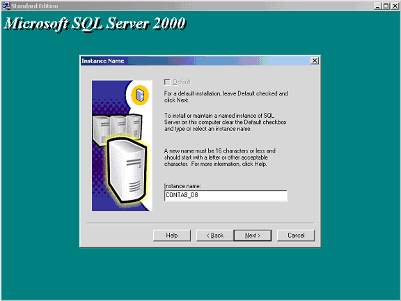Click inside the Instance name text field
401x301 pixels.
click(226, 196)
